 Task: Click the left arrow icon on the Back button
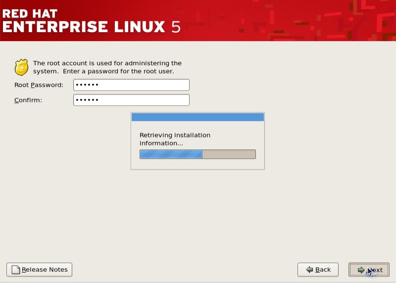(x=309, y=270)
